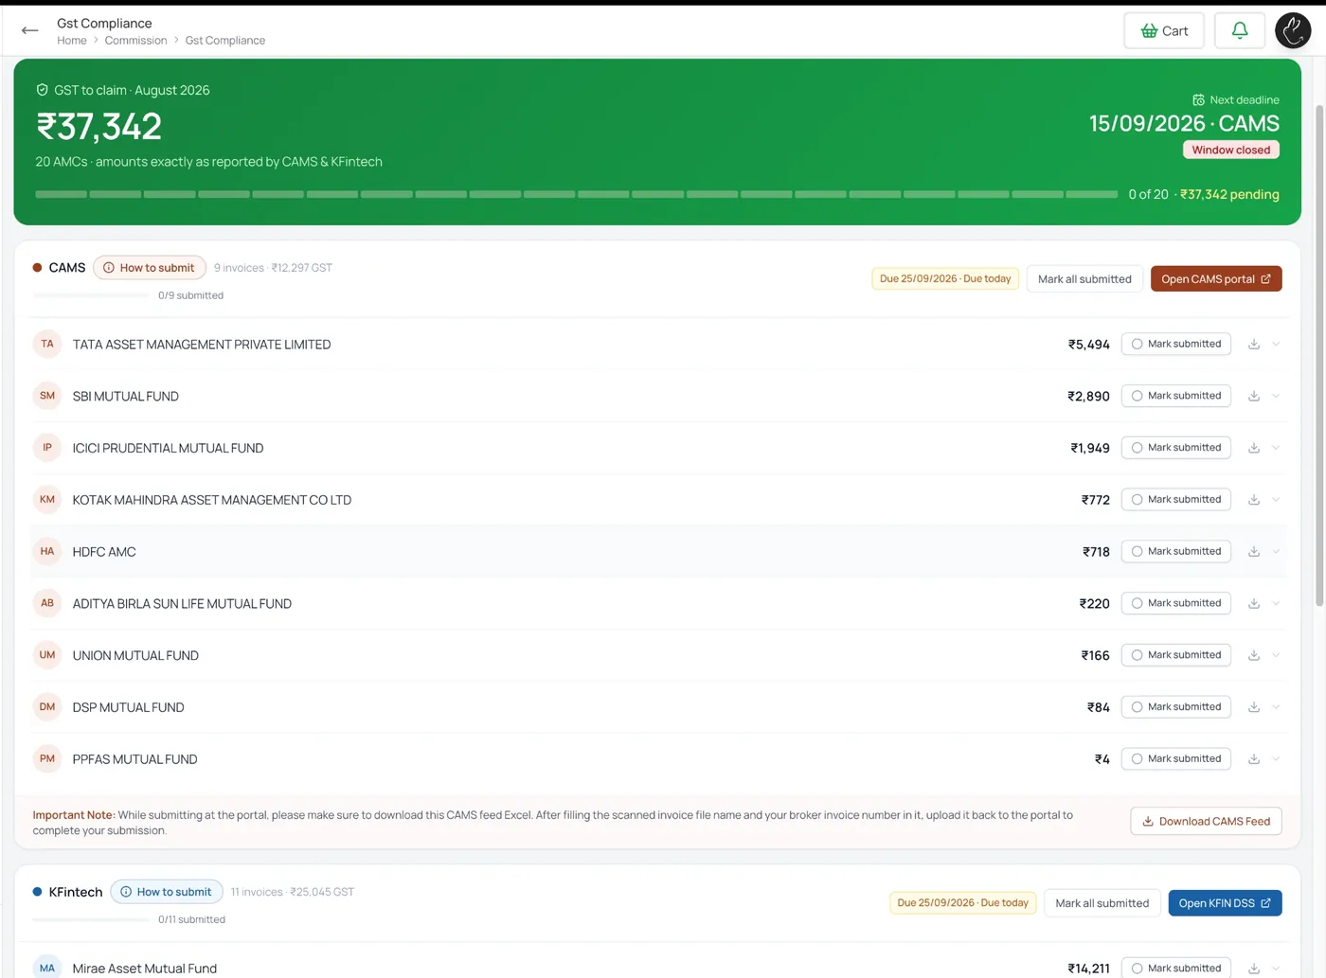
Task: Show CAMS How to submit instructions
Action: click(150, 268)
